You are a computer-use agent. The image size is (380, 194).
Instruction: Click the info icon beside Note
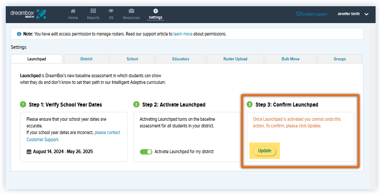click(19, 34)
